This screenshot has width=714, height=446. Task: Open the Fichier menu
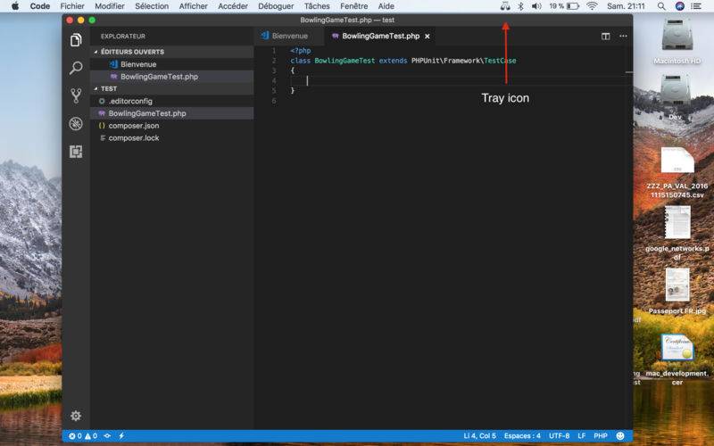click(x=72, y=6)
